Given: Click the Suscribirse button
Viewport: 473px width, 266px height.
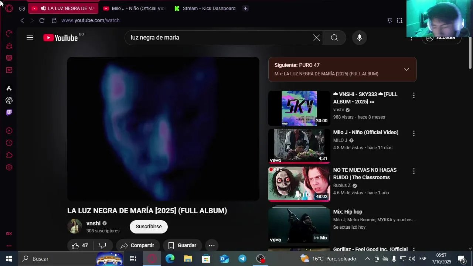Looking at the screenshot, I should point(149,226).
